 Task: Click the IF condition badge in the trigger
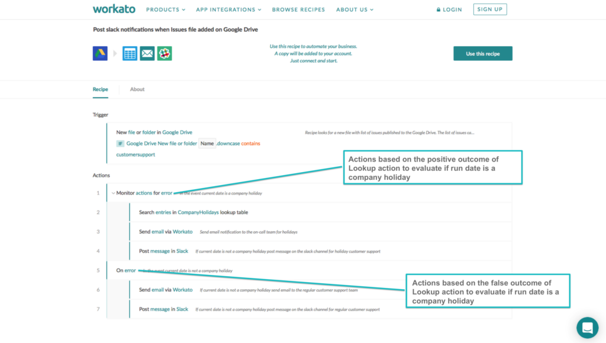coord(121,143)
